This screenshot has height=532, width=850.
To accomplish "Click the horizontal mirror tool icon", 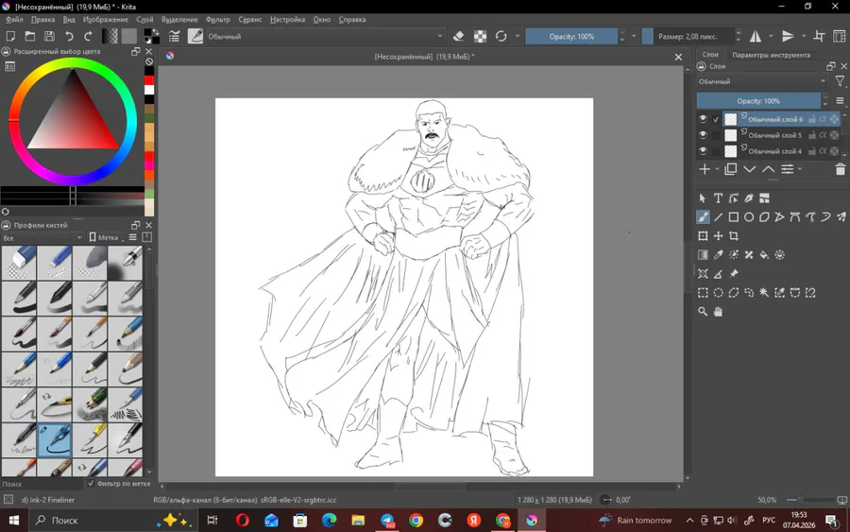I will [756, 37].
